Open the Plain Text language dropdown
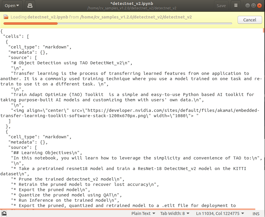This screenshot has height=217, width=265. click(x=143, y=213)
